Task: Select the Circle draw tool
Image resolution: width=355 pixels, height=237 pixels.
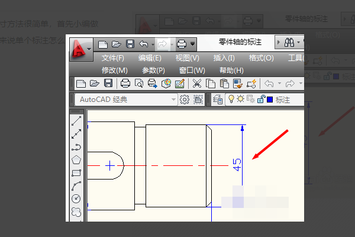Action: point(76,199)
